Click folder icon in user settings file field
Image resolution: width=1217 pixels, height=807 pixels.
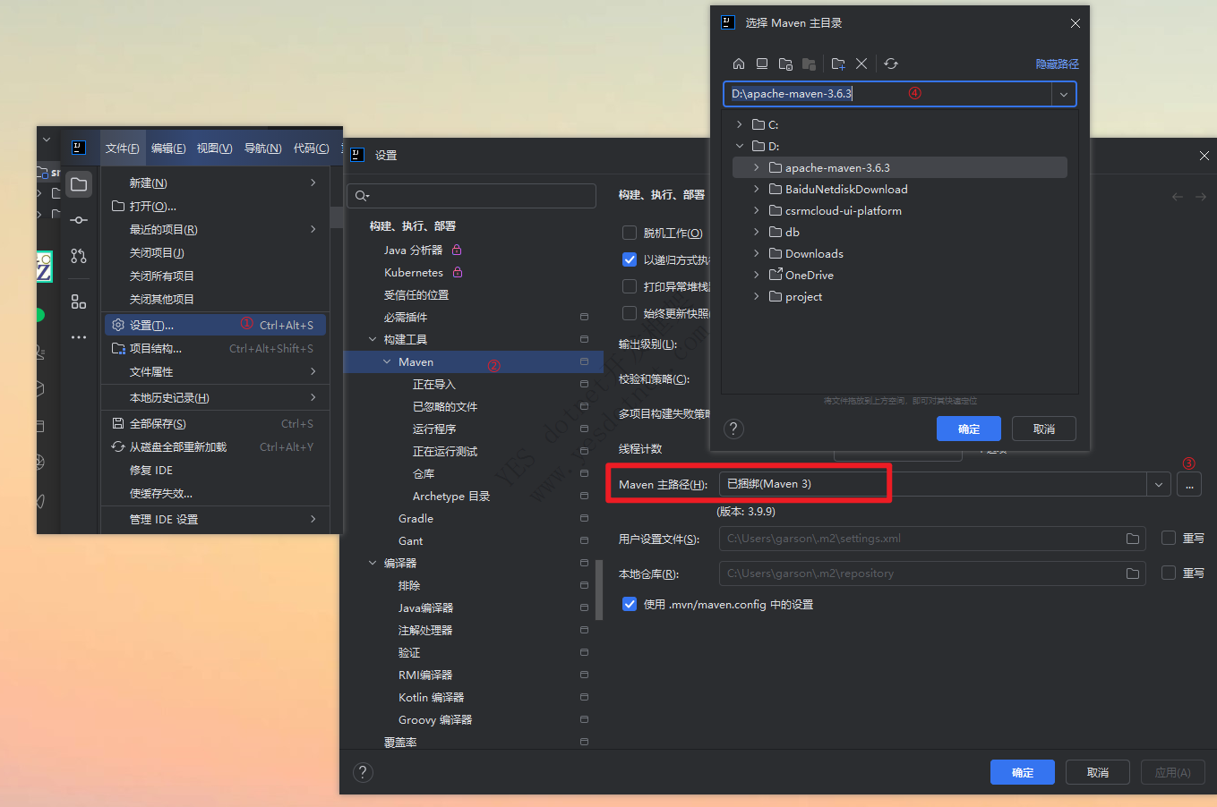click(1133, 539)
